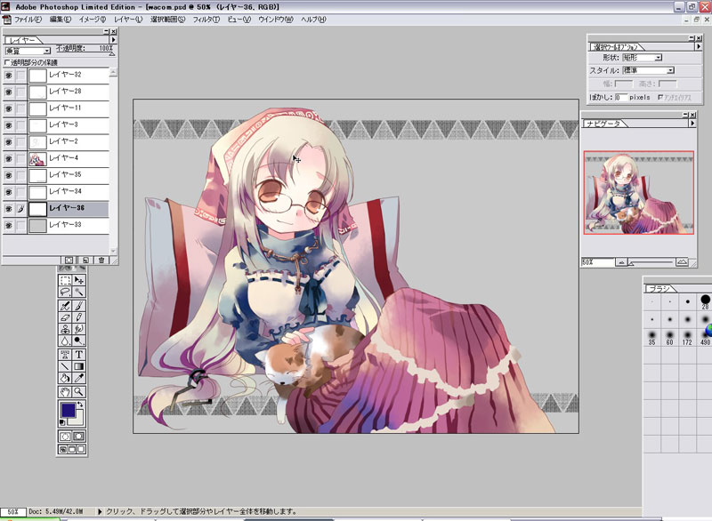Select the Magic Wand tool

[x=79, y=292]
